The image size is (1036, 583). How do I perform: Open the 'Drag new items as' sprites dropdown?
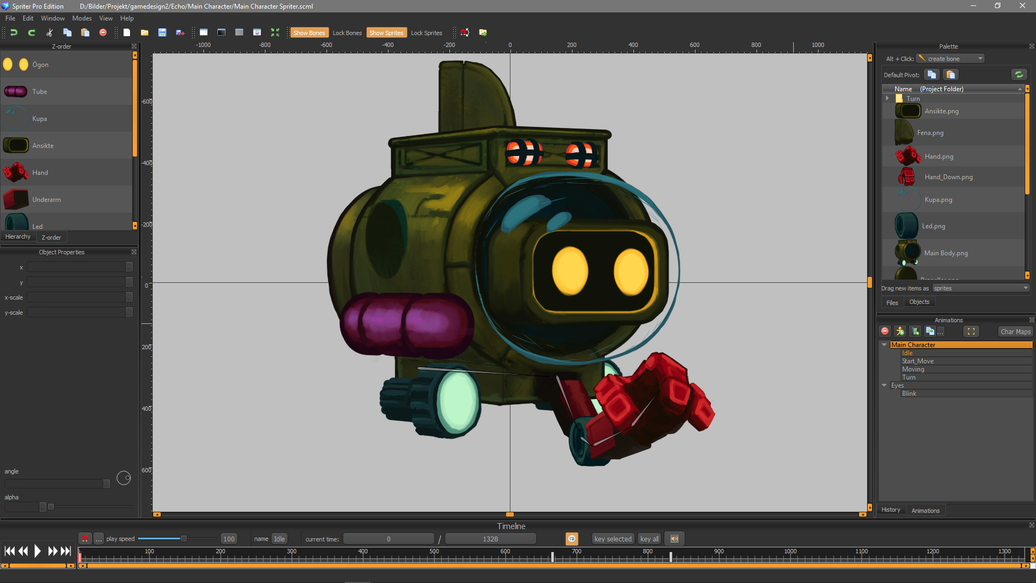(x=980, y=288)
